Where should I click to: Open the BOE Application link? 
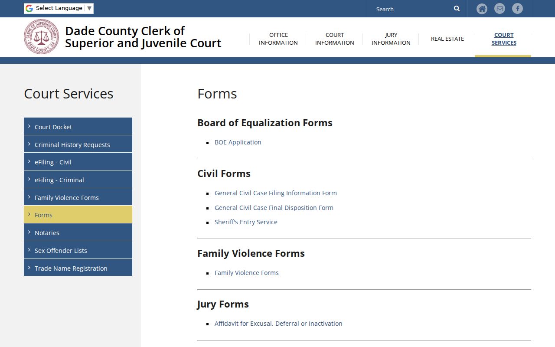pyautogui.click(x=238, y=142)
